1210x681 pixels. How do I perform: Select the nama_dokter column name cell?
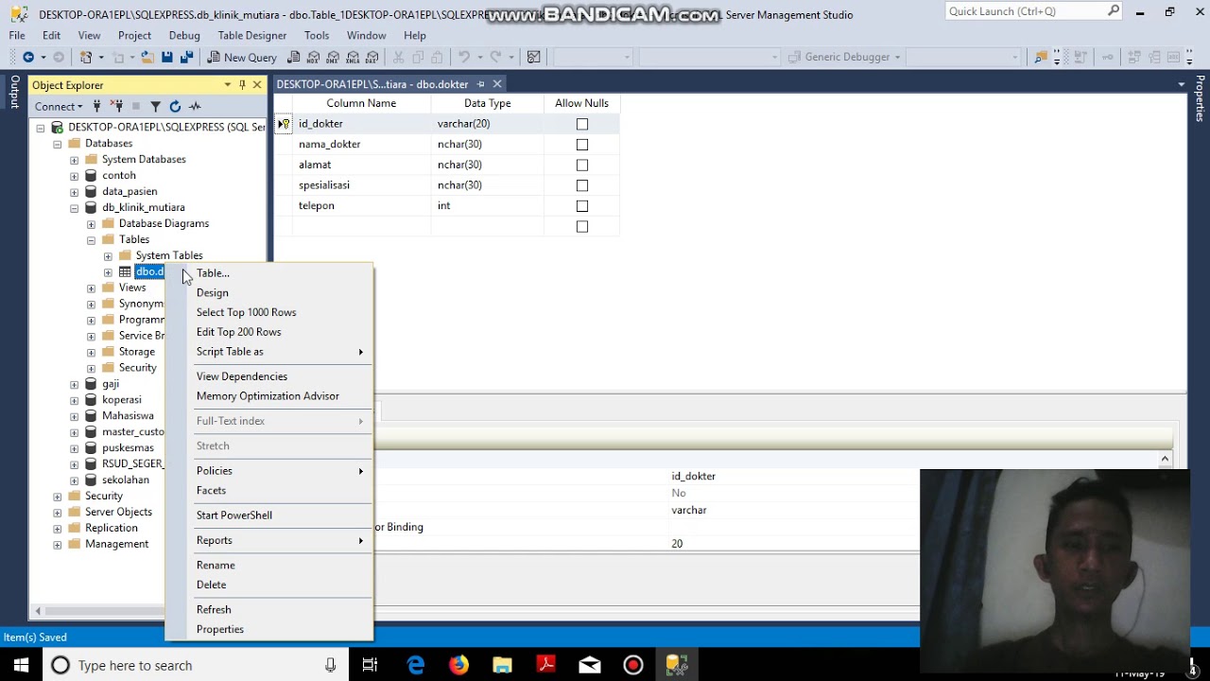pos(361,145)
